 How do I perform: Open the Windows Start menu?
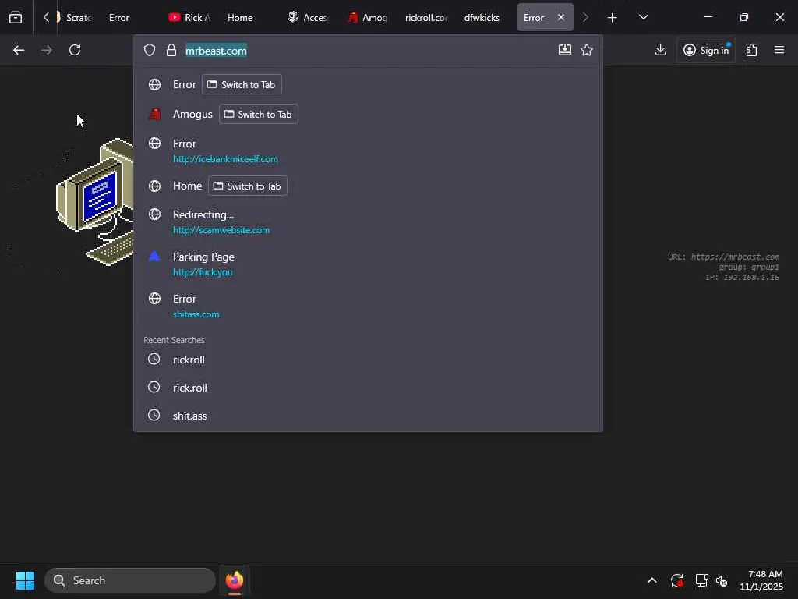point(25,580)
